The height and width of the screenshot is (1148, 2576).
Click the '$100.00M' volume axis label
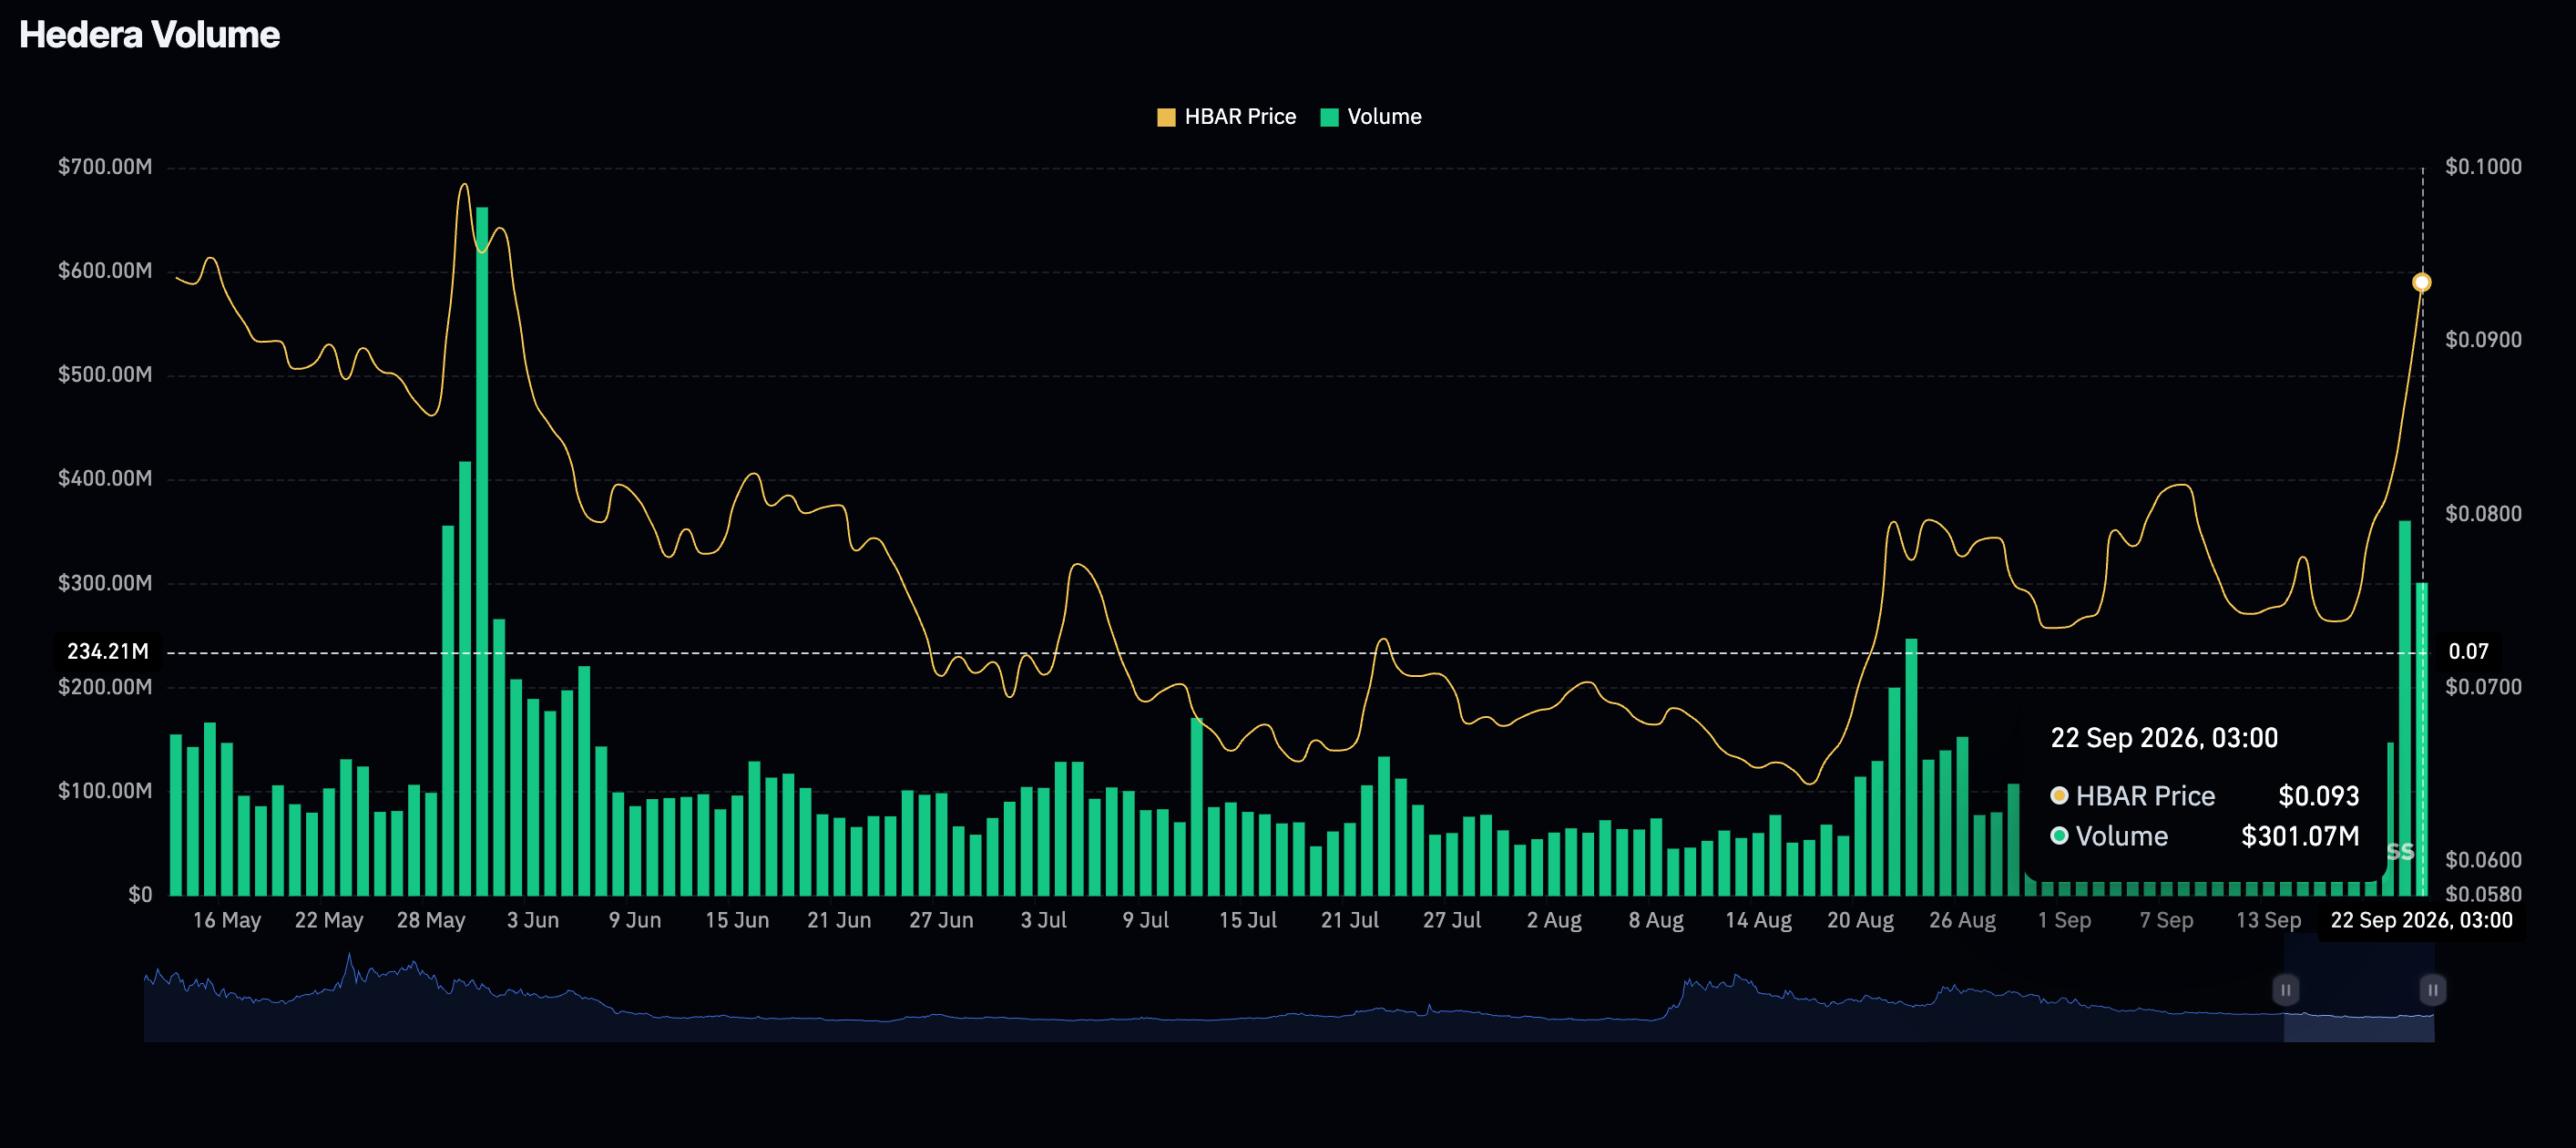coord(105,791)
